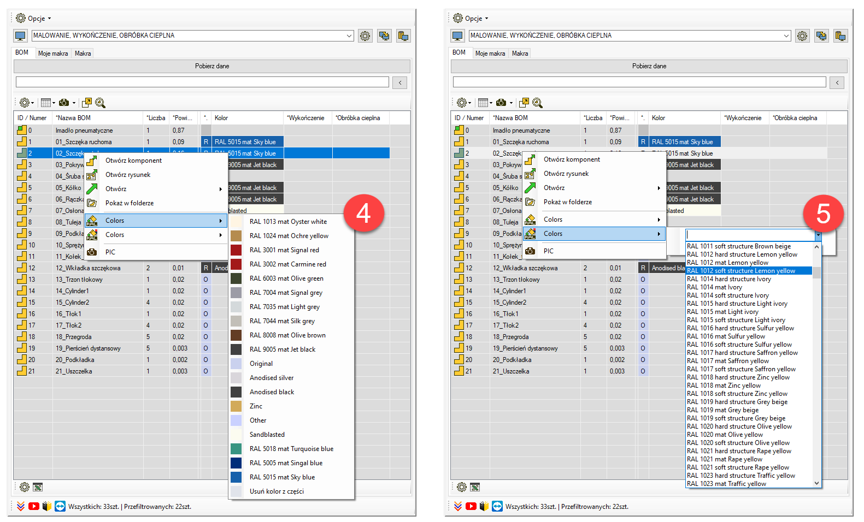Click Pobierz dane button in right panel
The image size is (864, 522).
click(x=649, y=66)
